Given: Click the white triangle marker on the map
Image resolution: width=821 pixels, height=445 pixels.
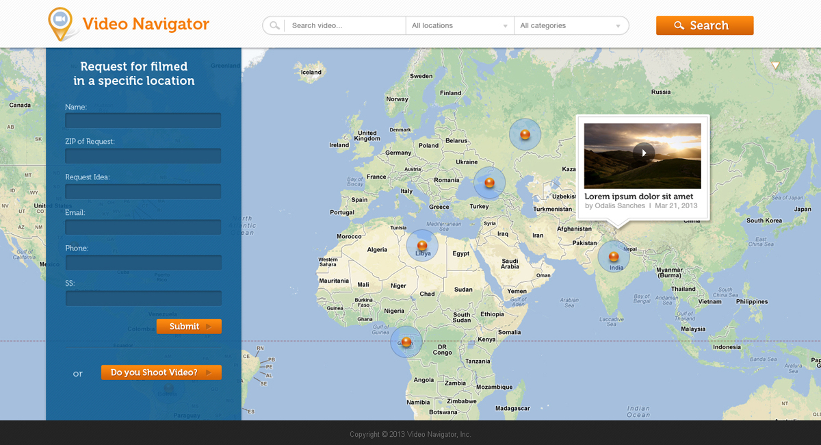Looking at the screenshot, I should click(x=775, y=66).
